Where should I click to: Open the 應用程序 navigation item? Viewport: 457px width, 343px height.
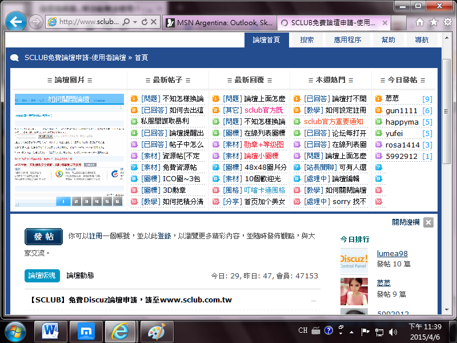(x=347, y=40)
